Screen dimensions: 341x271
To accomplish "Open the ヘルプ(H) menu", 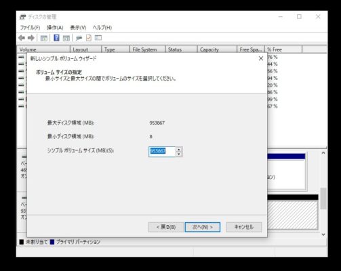I will click(x=102, y=28).
